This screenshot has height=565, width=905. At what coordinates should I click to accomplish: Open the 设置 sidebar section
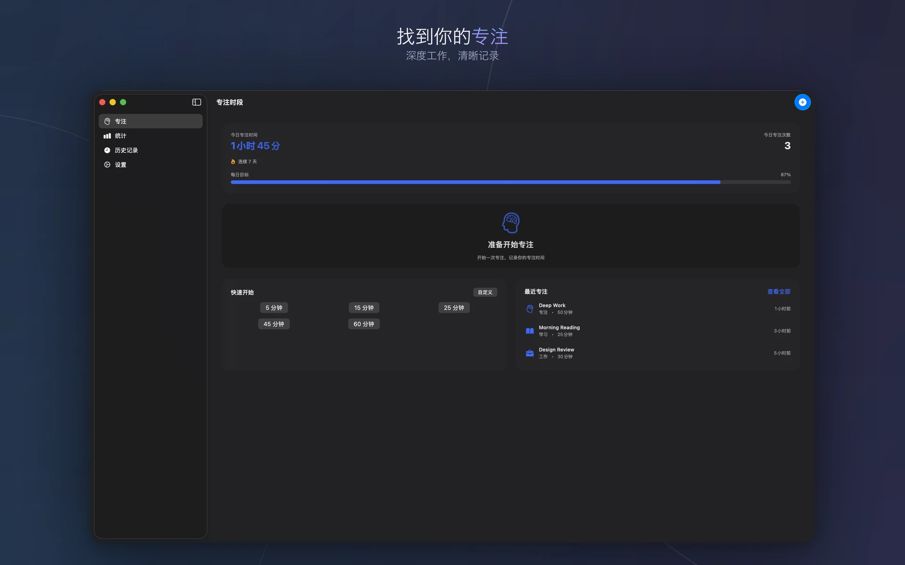[150, 165]
